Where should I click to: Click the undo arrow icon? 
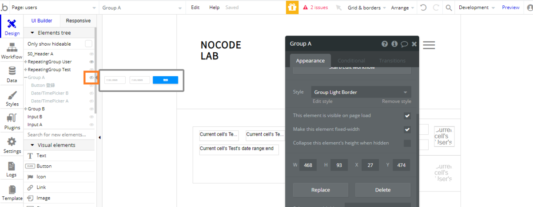point(423,8)
